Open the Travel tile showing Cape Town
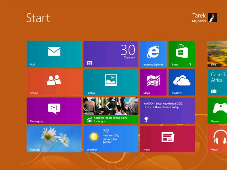This screenshot has height=170, width=227. (x=217, y=82)
